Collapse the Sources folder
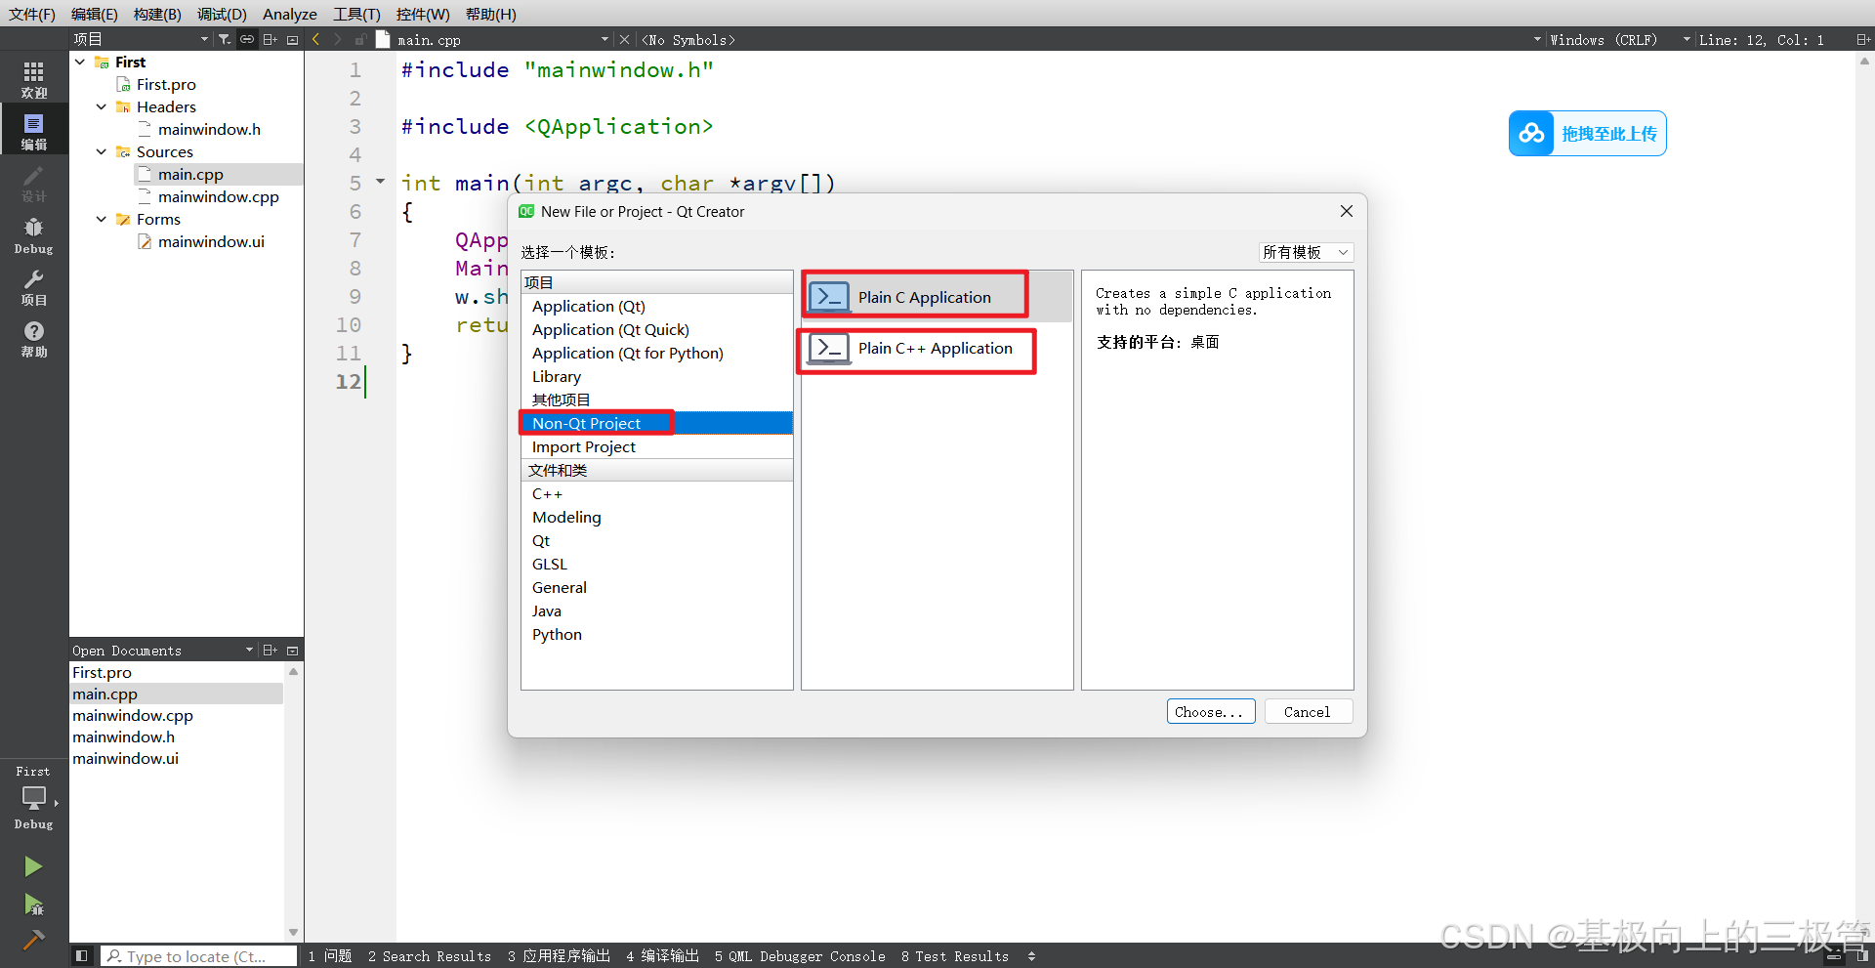 pos(102,151)
